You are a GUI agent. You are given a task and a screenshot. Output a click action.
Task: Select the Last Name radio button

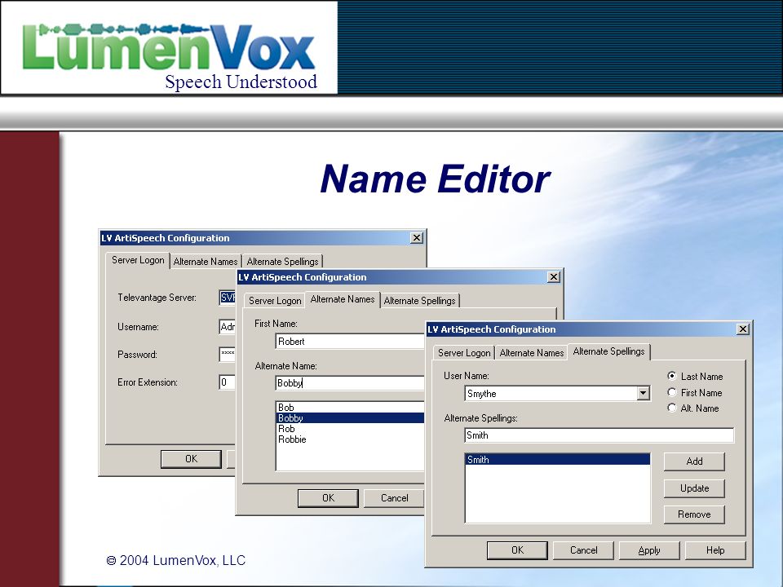(672, 376)
